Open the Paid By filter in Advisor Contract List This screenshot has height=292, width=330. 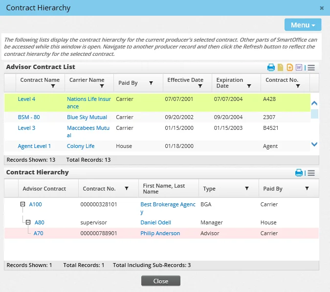point(151,83)
